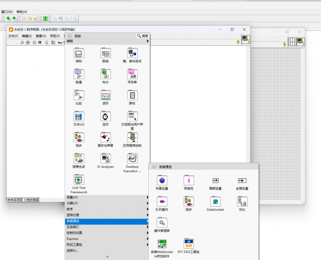Open the 应用程序控制 palette
This screenshot has height=260, width=321.
tap(132, 138)
